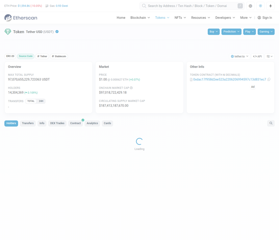Screen dimensions: 279x240
Task: Click the Ad label
Action: click(x=253, y=87)
